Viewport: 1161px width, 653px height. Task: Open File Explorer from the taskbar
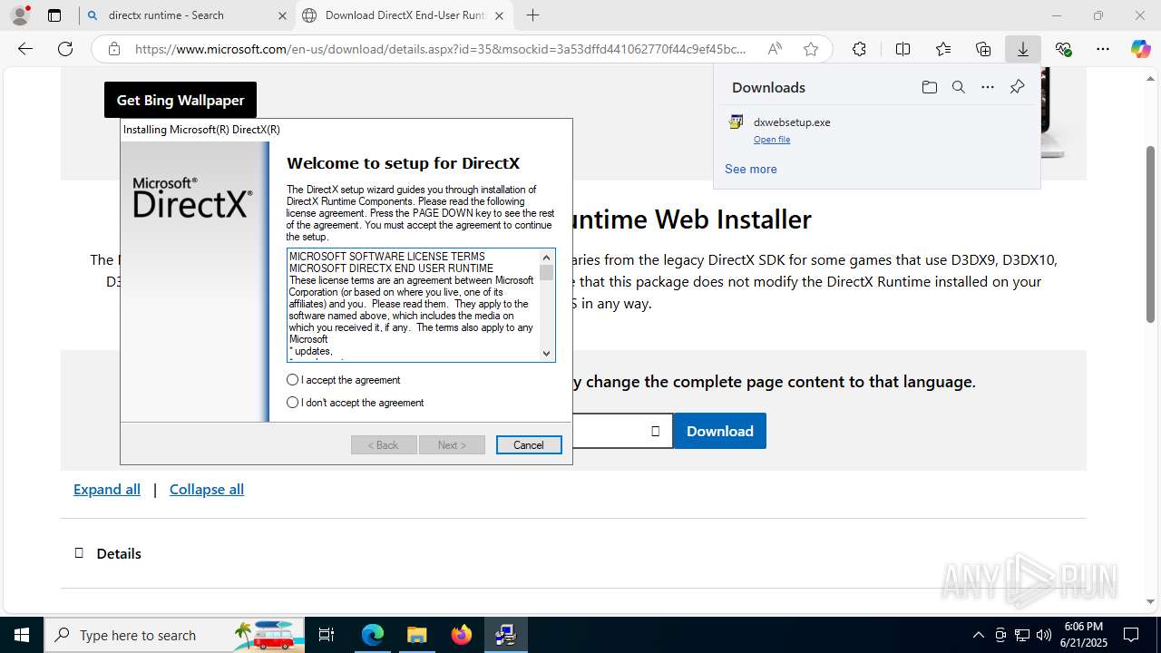(416, 635)
